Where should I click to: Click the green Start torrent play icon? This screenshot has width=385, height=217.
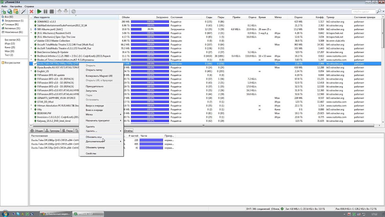click(x=39, y=11)
